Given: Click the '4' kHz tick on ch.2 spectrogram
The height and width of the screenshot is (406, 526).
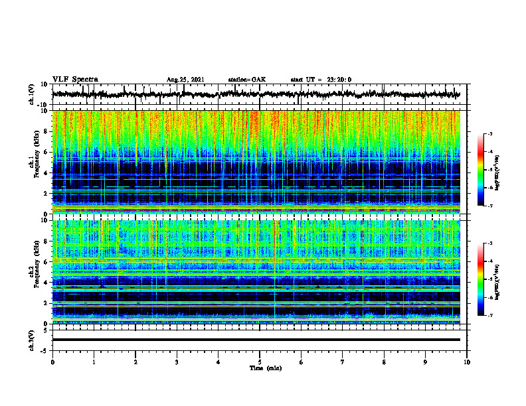Looking at the screenshot, I should click(46, 283).
